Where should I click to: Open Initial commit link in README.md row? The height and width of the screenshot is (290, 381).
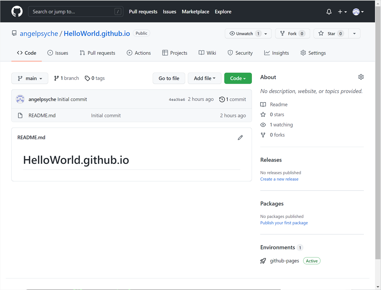click(x=106, y=116)
